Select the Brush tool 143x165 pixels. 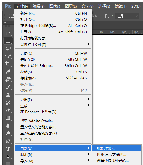click(8, 87)
